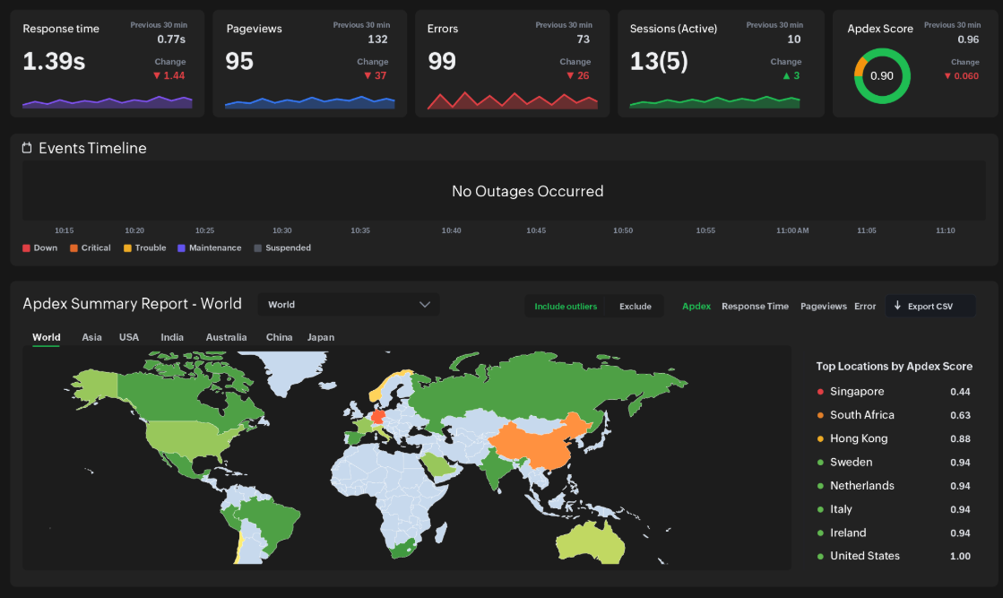
Task: Click the Events Timeline calendar icon
Action: coord(27,148)
